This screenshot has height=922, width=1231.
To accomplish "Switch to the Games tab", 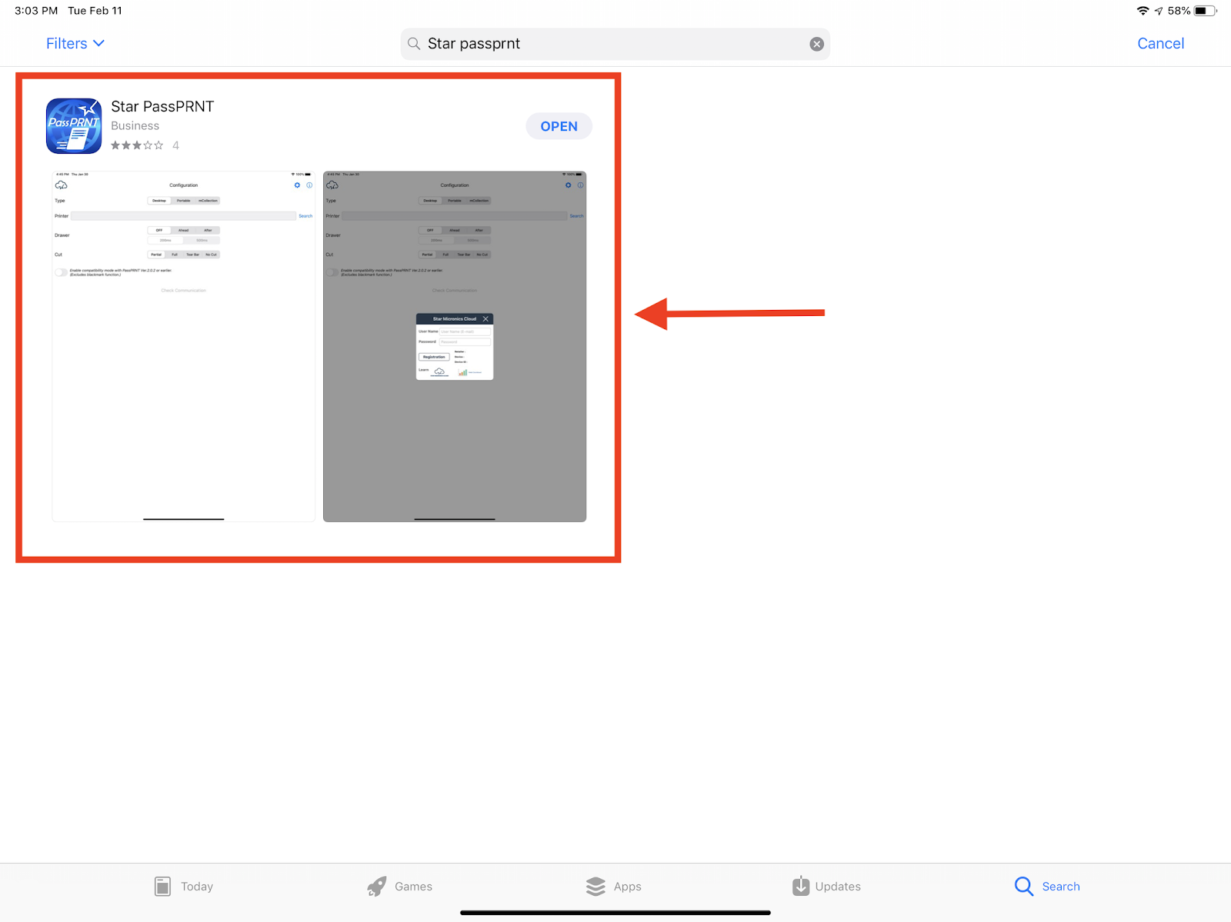I will [399, 887].
